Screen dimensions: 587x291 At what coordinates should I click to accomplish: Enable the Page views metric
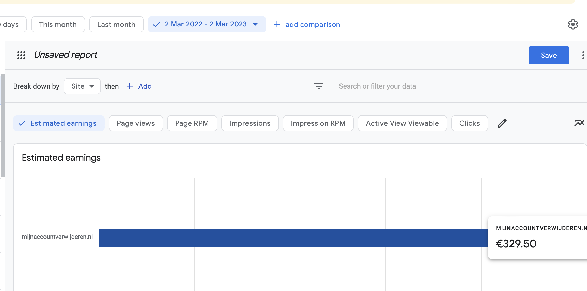pos(136,123)
